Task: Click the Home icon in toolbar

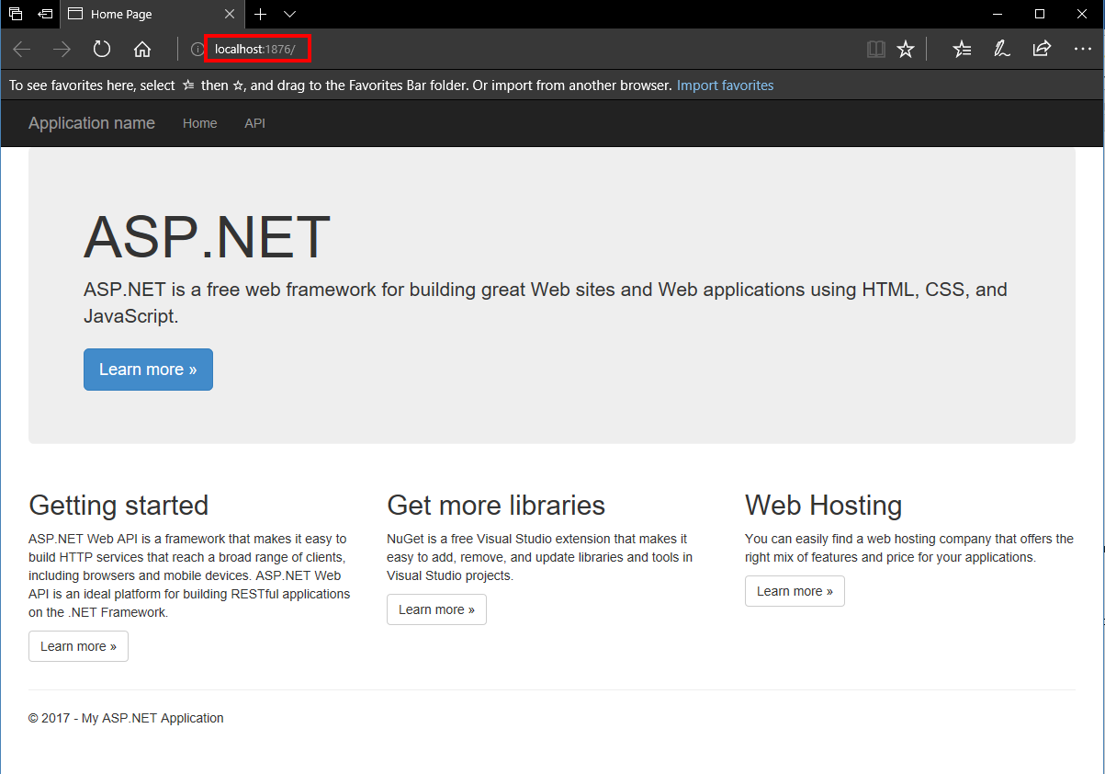Action: [142, 49]
